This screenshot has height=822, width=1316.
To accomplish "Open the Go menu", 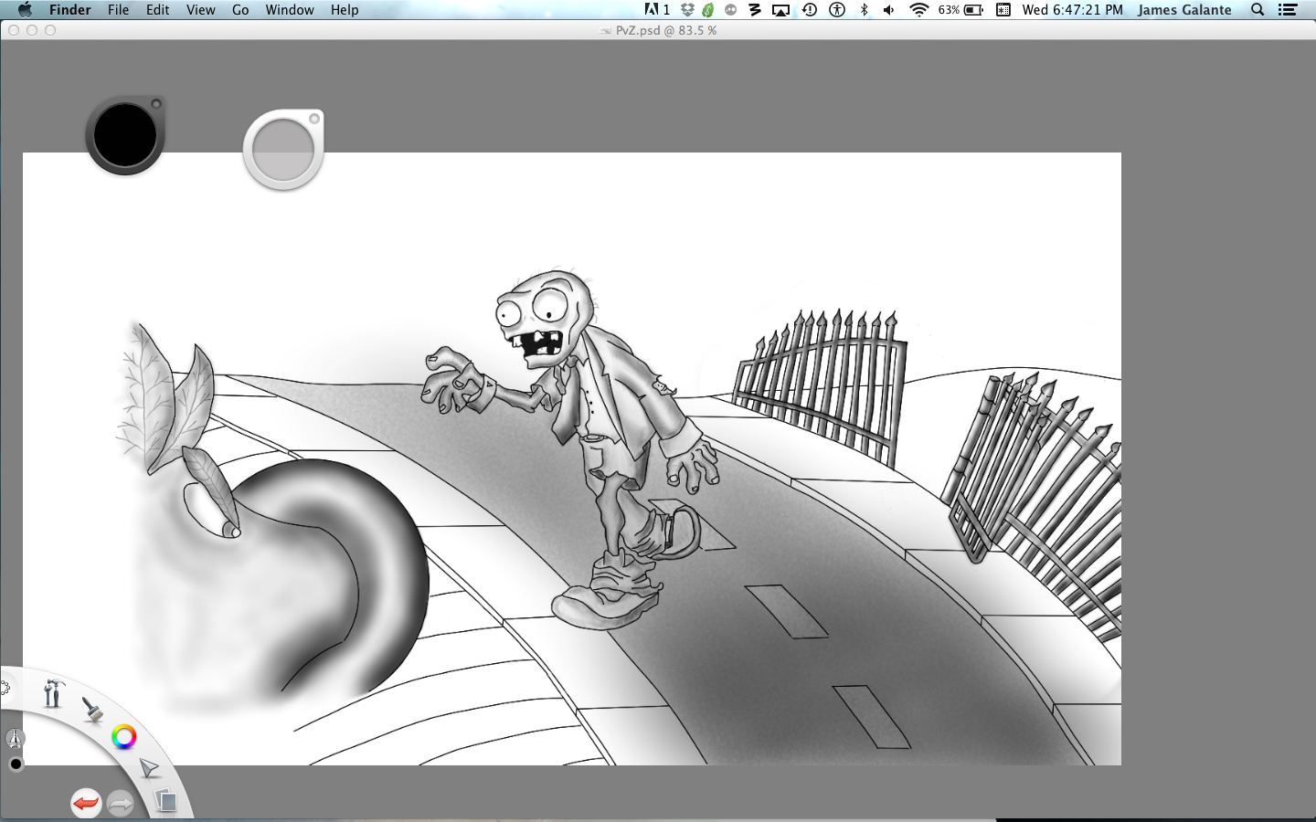I will 240,10.
